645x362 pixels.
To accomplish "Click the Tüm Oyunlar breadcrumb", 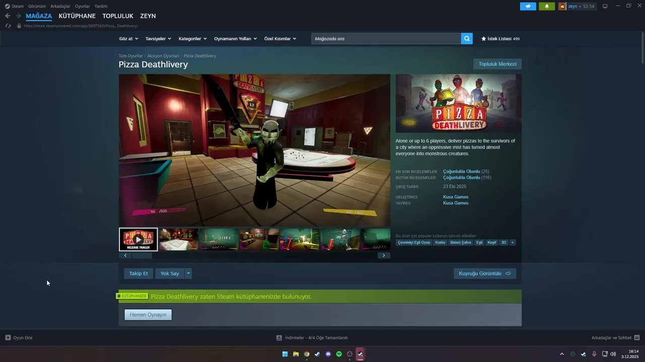I will pos(131,56).
